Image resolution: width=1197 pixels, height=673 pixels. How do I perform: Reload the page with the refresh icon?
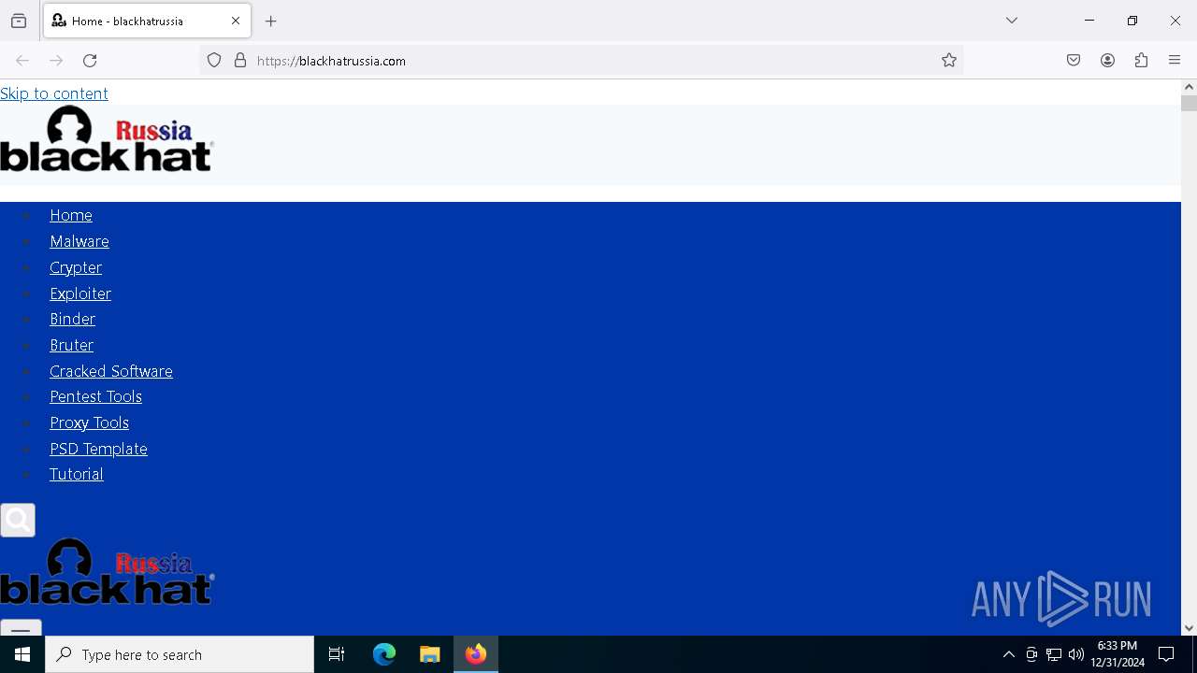(90, 61)
